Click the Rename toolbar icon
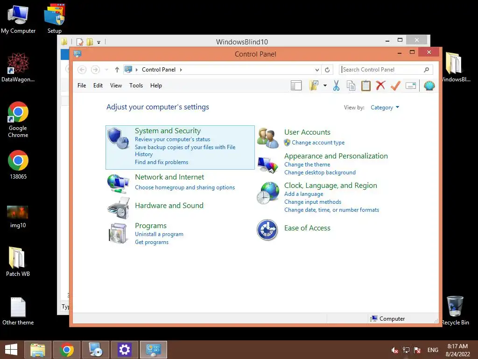 pyautogui.click(x=411, y=86)
